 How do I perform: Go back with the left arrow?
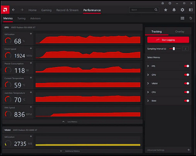[x=14, y=10]
